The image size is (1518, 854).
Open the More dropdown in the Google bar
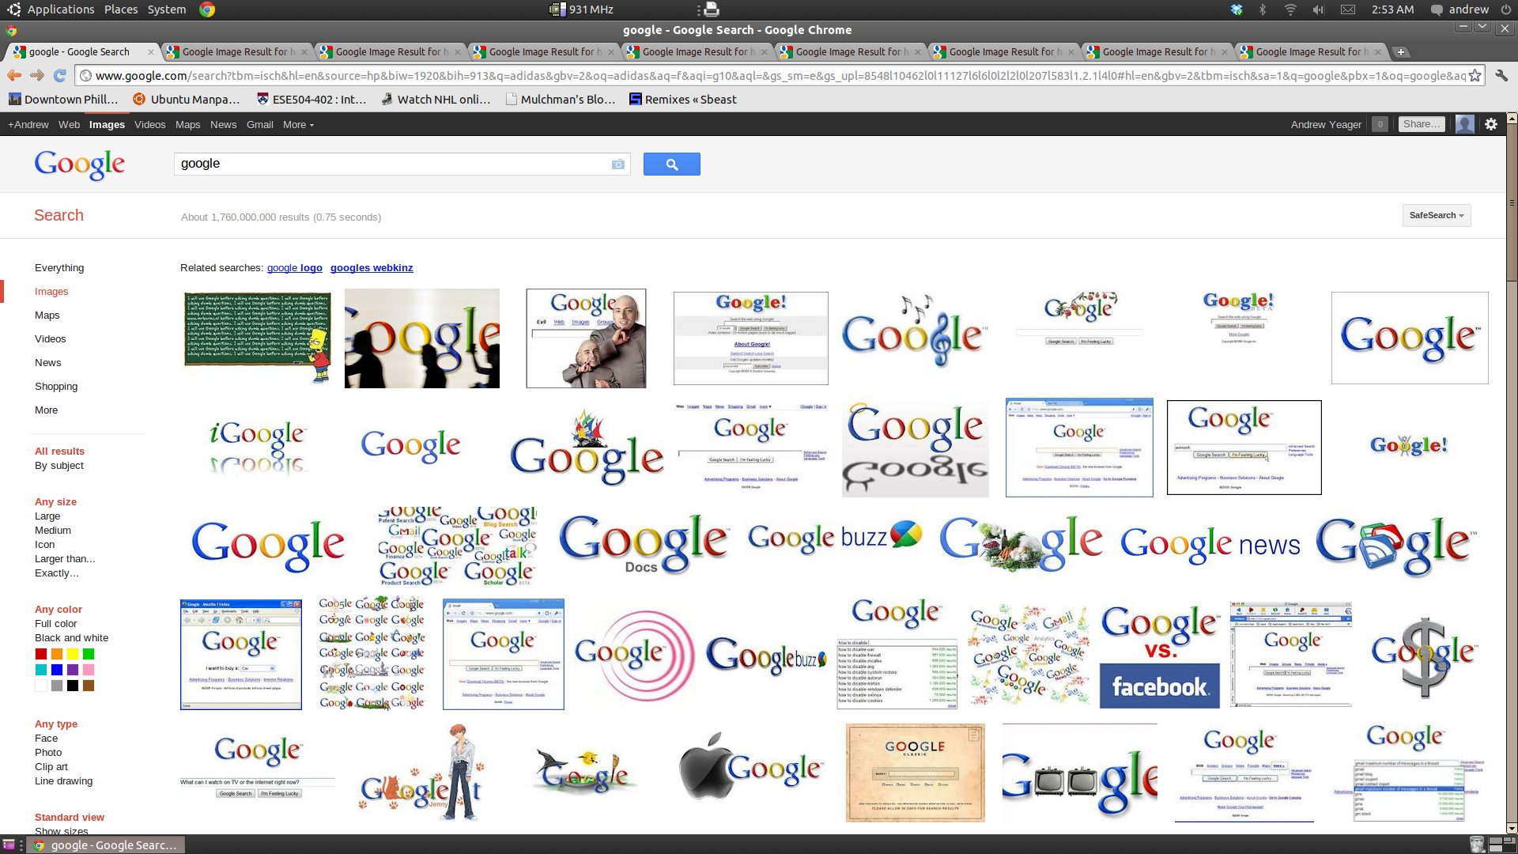298,125
